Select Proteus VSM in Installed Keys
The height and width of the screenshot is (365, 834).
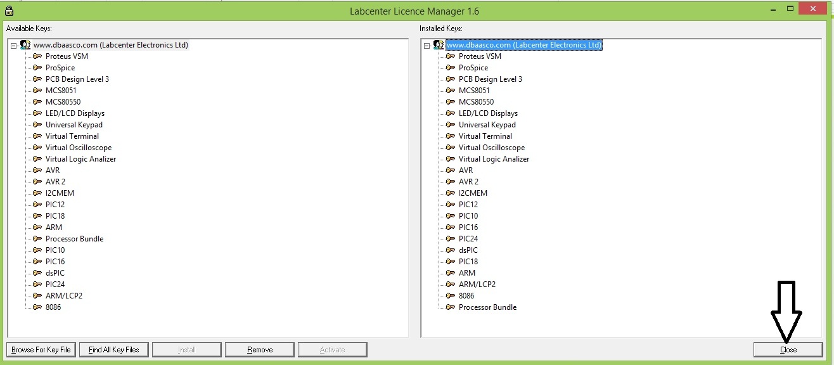point(480,56)
